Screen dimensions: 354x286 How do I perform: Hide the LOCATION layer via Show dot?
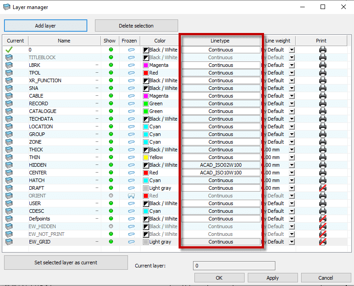pyautogui.click(x=111, y=127)
